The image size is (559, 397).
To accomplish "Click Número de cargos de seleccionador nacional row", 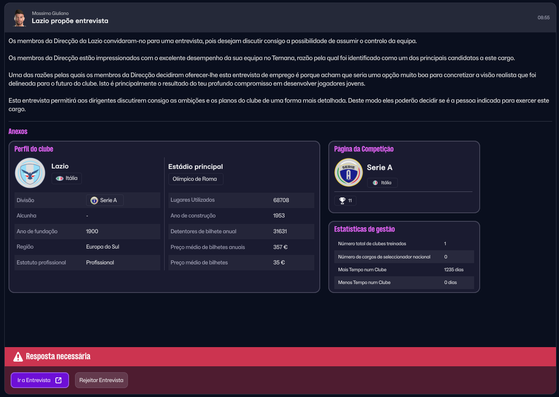I will coord(404,257).
